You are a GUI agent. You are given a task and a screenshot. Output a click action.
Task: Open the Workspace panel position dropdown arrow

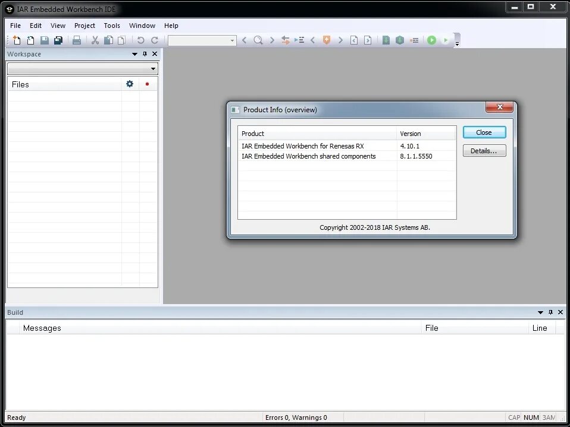pos(134,54)
